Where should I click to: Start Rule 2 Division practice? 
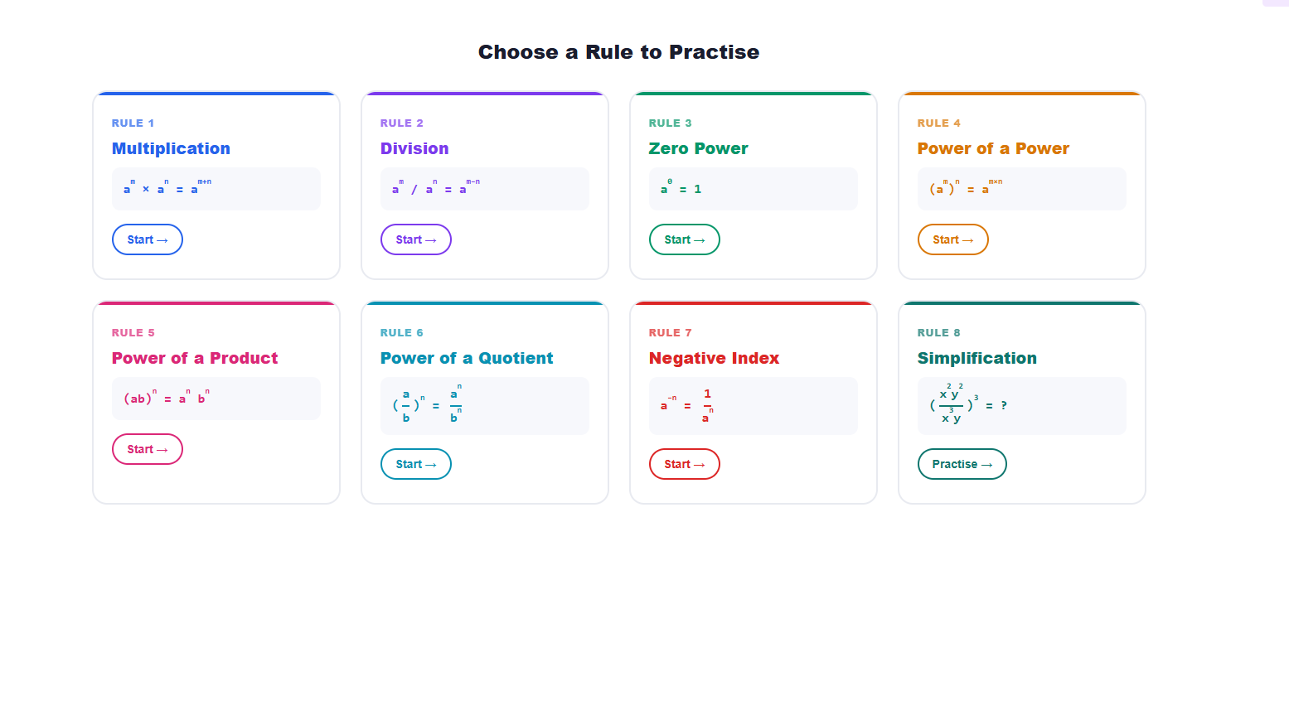pos(415,239)
